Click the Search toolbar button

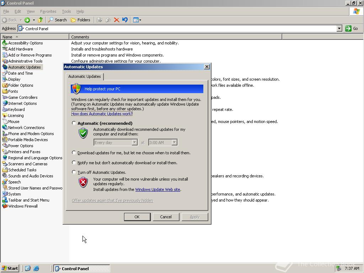[x=57, y=20]
